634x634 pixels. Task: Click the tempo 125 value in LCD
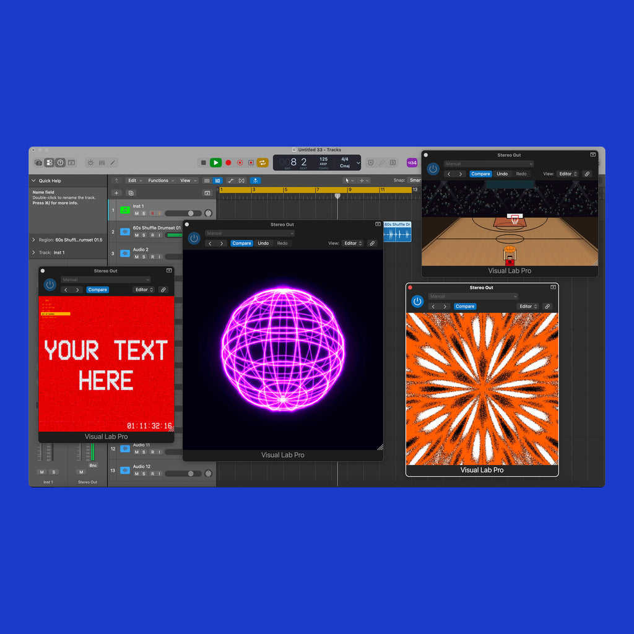pos(323,159)
